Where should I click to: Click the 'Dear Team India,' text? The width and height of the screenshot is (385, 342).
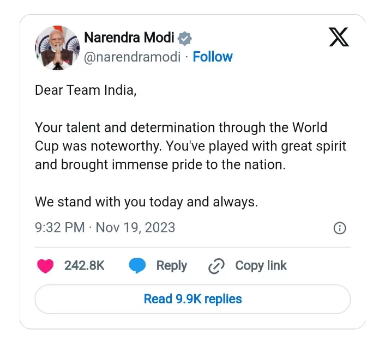tap(86, 90)
